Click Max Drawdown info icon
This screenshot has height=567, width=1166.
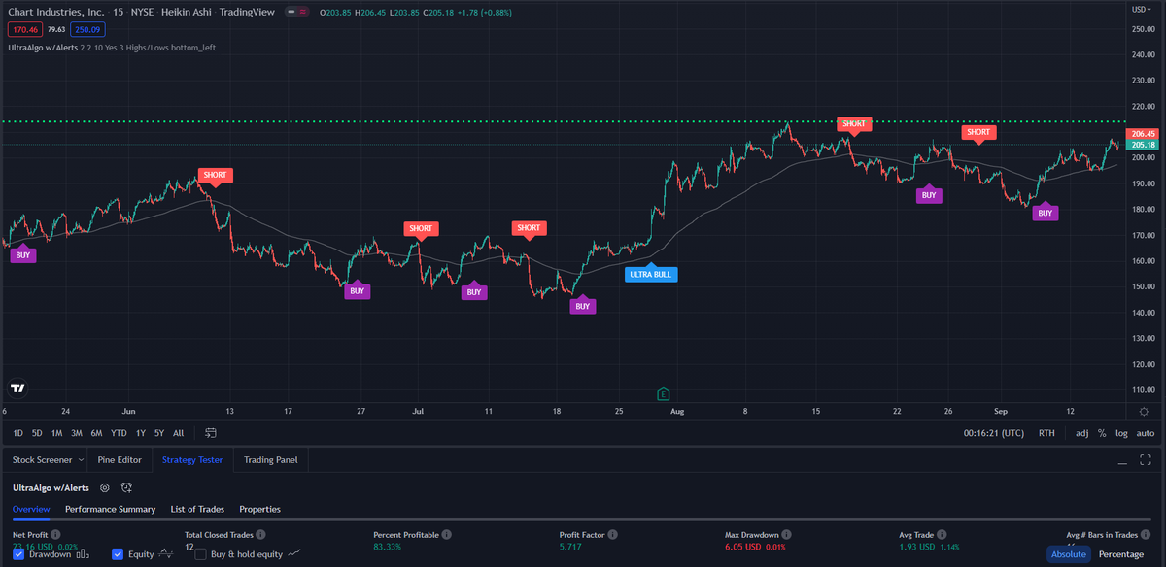786,535
